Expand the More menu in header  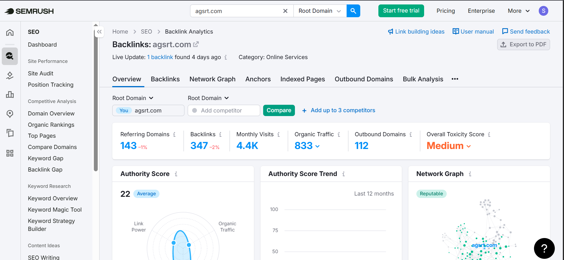[519, 11]
